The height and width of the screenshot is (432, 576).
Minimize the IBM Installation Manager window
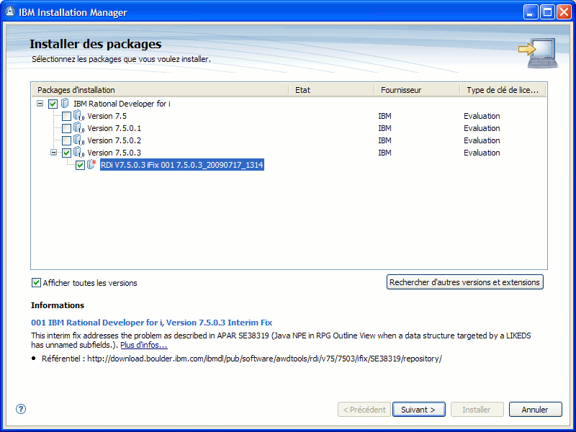tap(531, 12)
